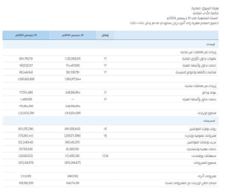This screenshot has width=228, height=190.
Task: Click value (209,871,396)
Action: (x=72, y=136)
